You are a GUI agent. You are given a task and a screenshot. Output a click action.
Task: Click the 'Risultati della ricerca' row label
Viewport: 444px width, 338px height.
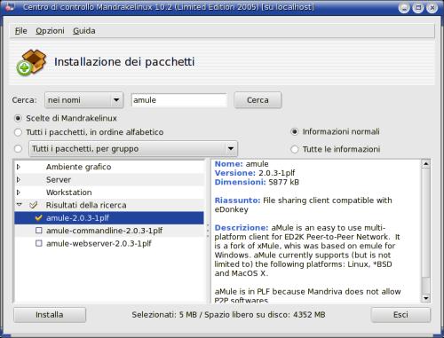(86, 205)
